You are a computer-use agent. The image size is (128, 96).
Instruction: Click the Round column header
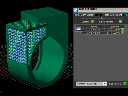(93, 27)
